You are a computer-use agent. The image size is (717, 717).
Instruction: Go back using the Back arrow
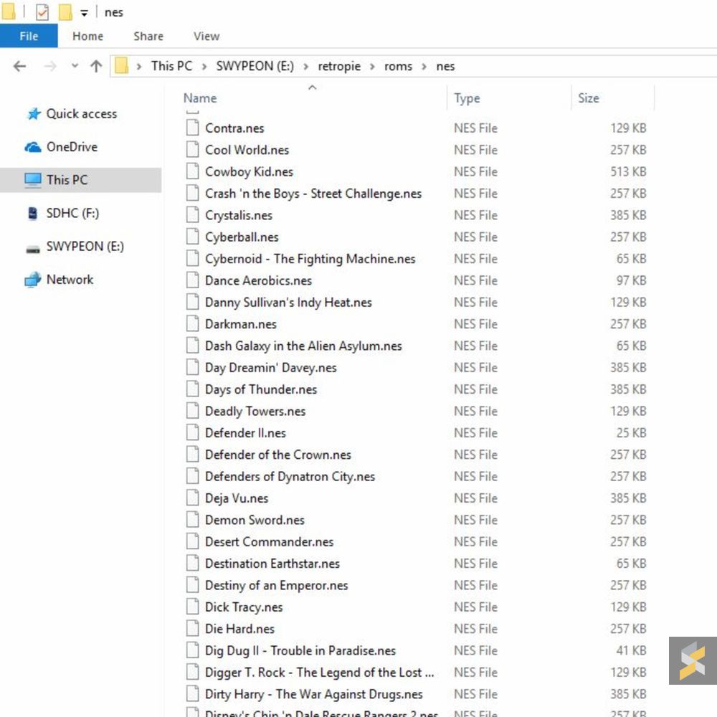pos(19,66)
